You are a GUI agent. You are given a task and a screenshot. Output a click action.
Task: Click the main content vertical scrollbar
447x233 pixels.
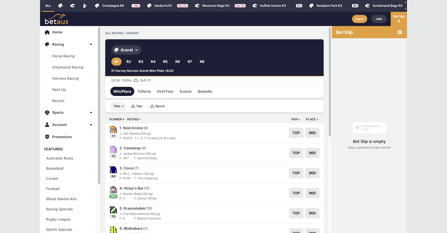click(x=330, y=84)
